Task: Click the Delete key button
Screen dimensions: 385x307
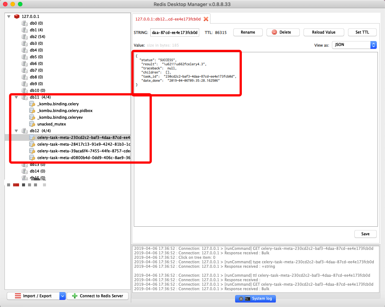Action: coord(283,32)
